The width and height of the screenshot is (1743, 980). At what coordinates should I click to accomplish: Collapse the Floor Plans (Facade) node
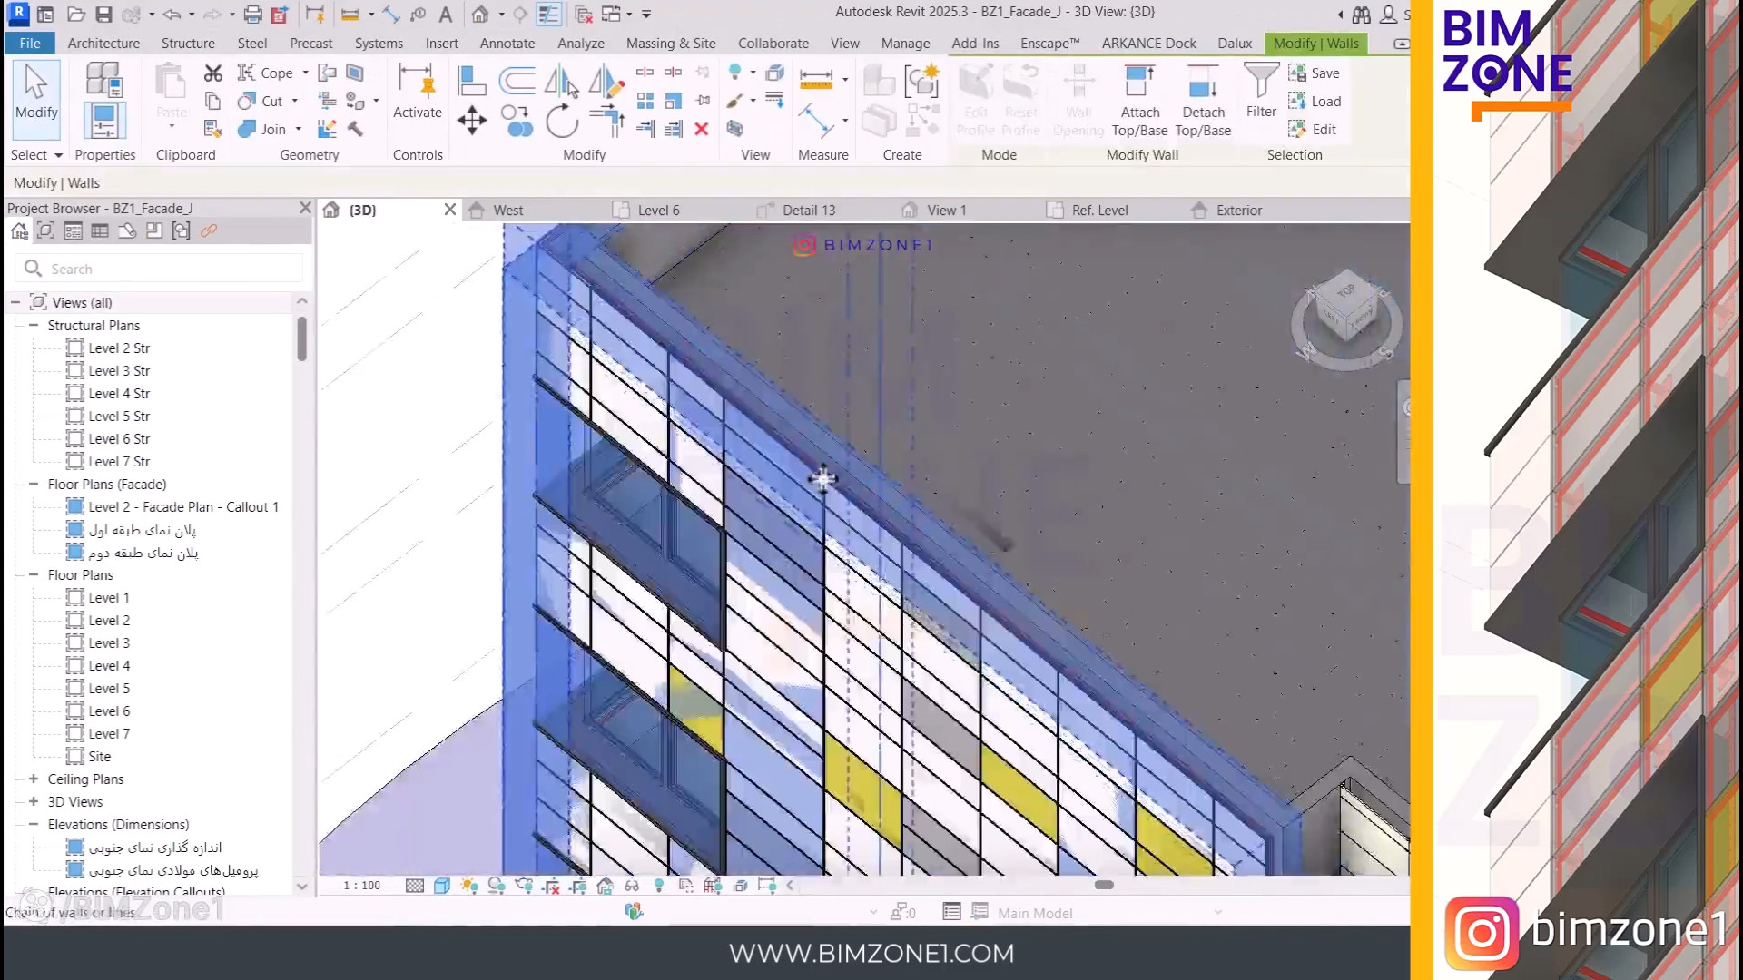(34, 484)
